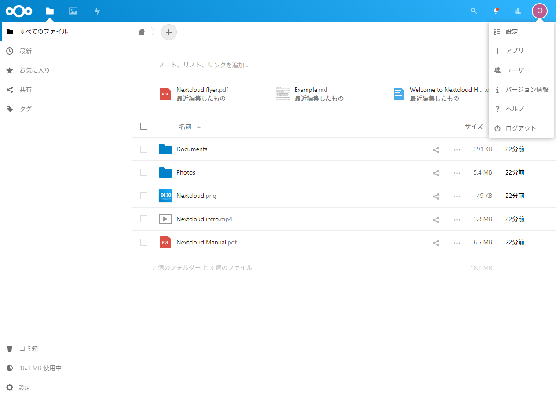Open the Files app icon in header

pyautogui.click(x=50, y=11)
